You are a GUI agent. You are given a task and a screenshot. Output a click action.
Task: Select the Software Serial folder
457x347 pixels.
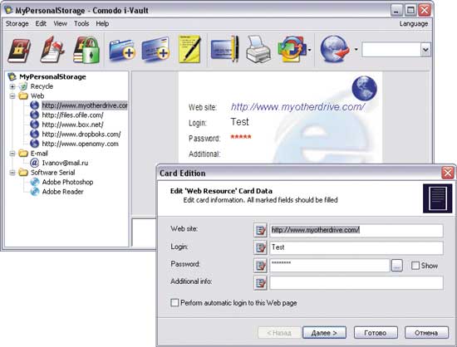[x=52, y=173]
